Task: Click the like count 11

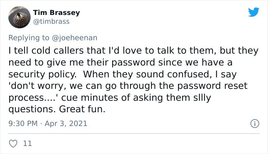Action: [27, 144]
